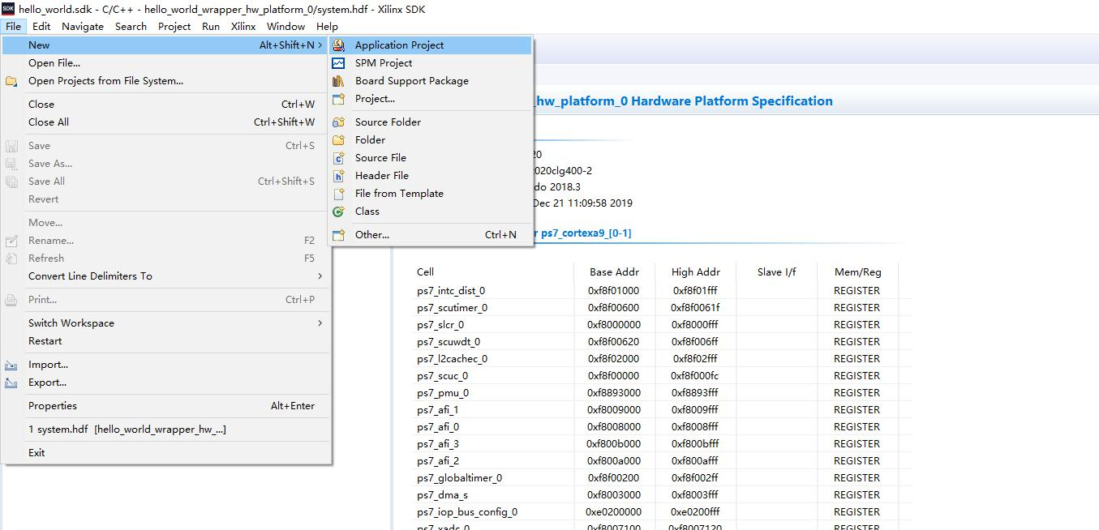The height and width of the screenshot is (530, 1099).
Task: Open the Help menu
Action: pyautogui.click(x=327, y=26)
